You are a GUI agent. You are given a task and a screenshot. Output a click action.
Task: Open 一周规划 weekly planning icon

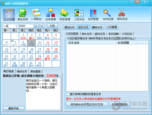click(36, 15)
